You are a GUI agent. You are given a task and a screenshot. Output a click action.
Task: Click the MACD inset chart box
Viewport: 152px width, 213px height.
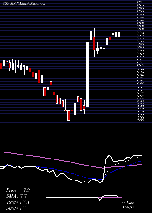pyautogui.click(x=84, y=198)
